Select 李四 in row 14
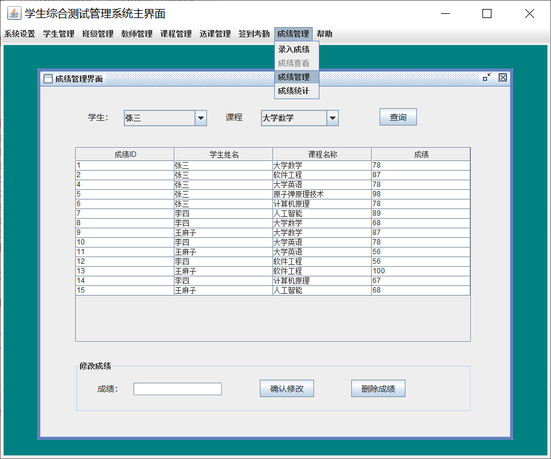Screen dimensions: 551x459 click(x=223, y=281)
